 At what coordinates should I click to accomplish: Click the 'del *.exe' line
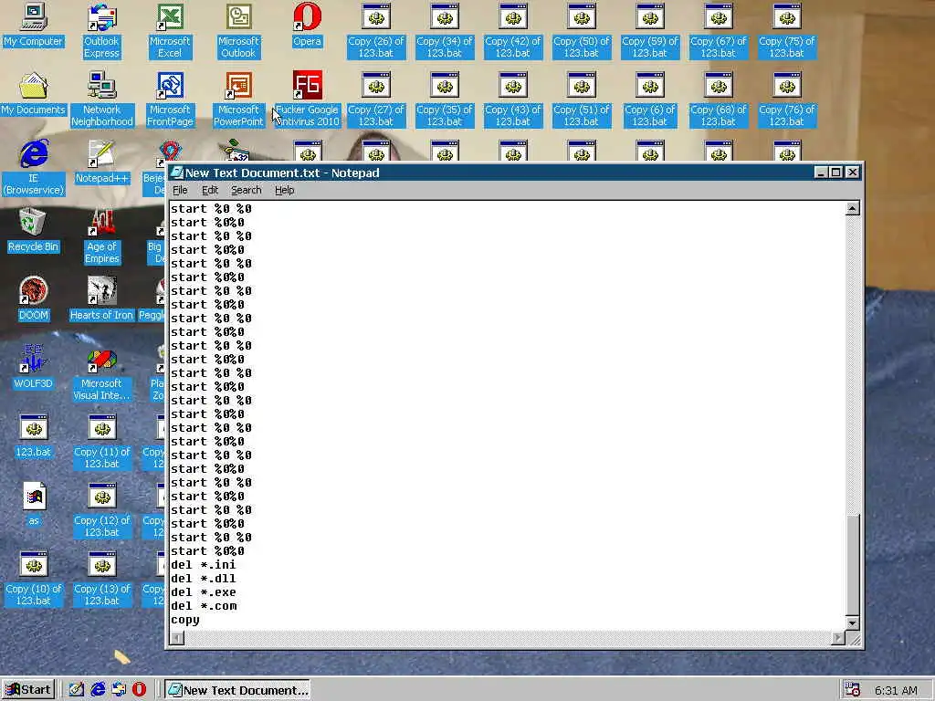204,591
